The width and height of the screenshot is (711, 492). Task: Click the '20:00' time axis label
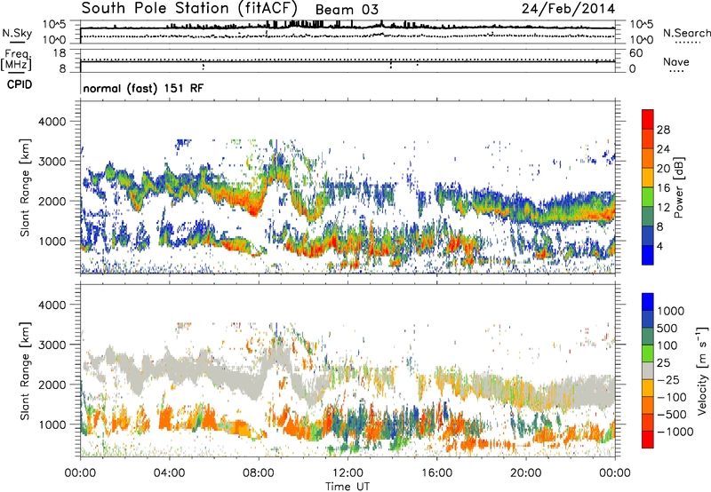click(x=526, y=473)
